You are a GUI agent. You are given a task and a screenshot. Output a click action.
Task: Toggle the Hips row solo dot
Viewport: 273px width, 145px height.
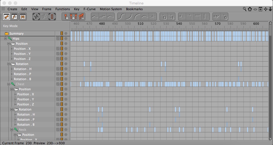(66, 38)
